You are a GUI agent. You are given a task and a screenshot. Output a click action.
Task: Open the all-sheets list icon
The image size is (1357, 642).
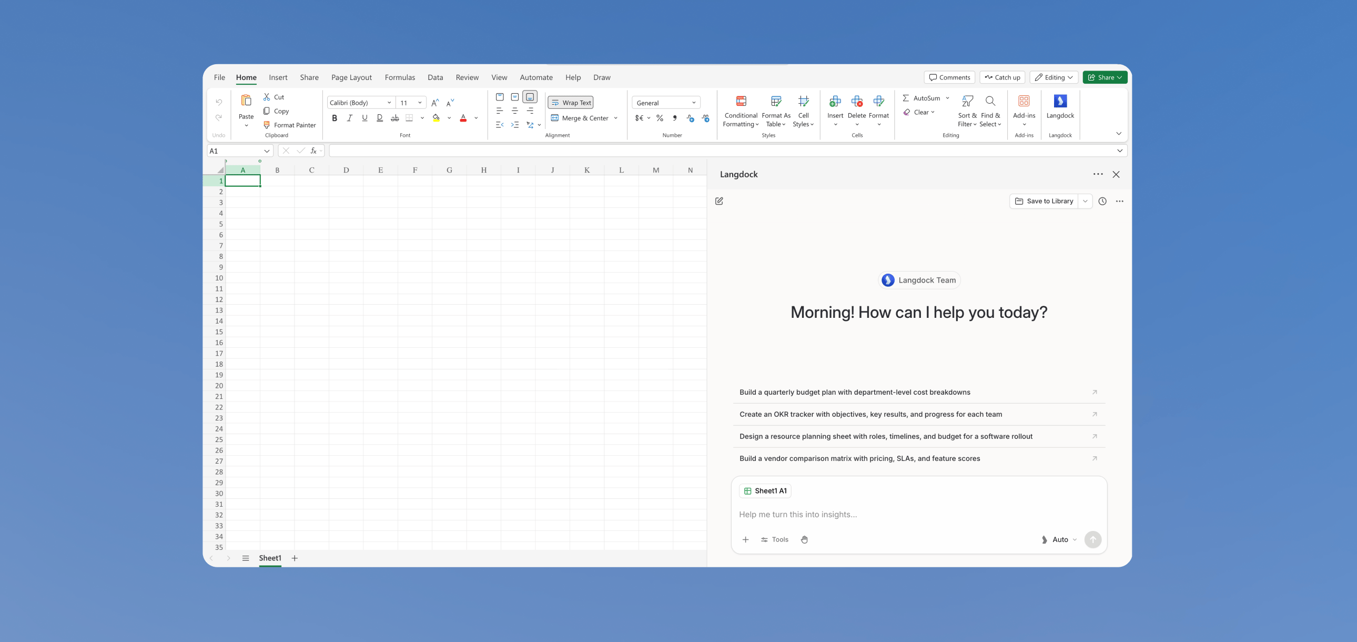[246, 558]
